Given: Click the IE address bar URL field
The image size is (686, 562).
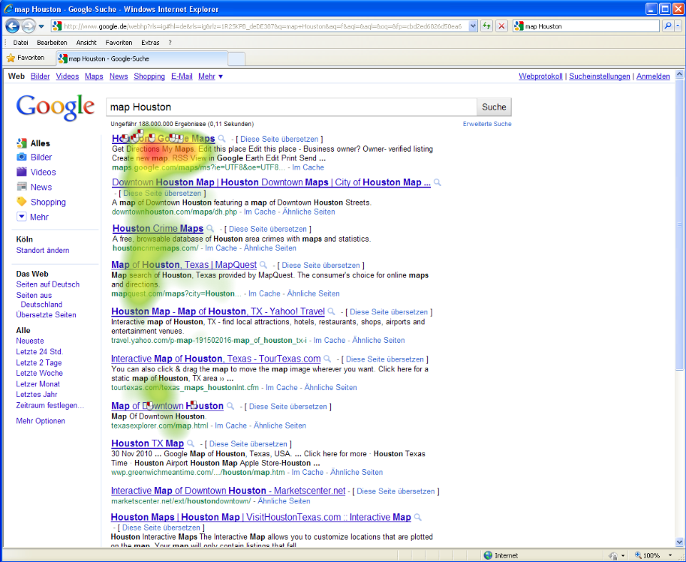Looking at the screenshot, I should coord(263,26).
